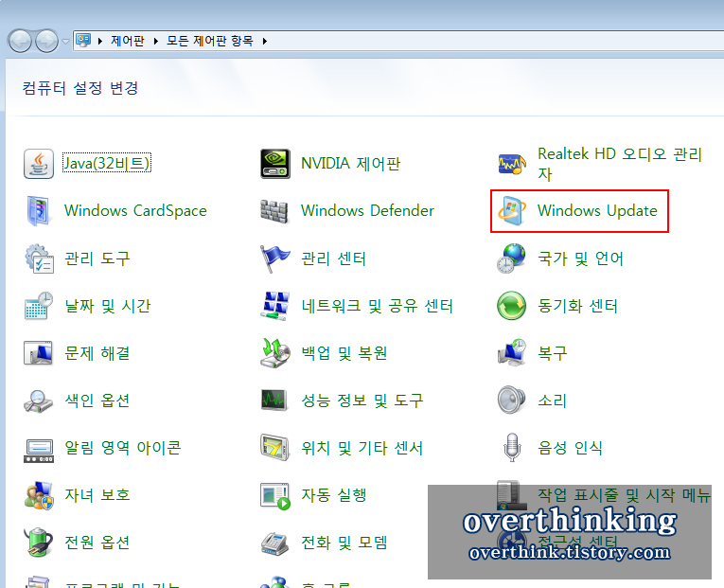Open the Realtek HD audio manager icon
This screenshot has width=724, height=588.
pyautogui.click(x=512, y=164)
